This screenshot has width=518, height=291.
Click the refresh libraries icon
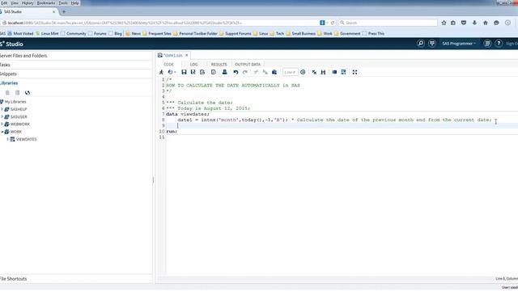[x=27, y=93]
